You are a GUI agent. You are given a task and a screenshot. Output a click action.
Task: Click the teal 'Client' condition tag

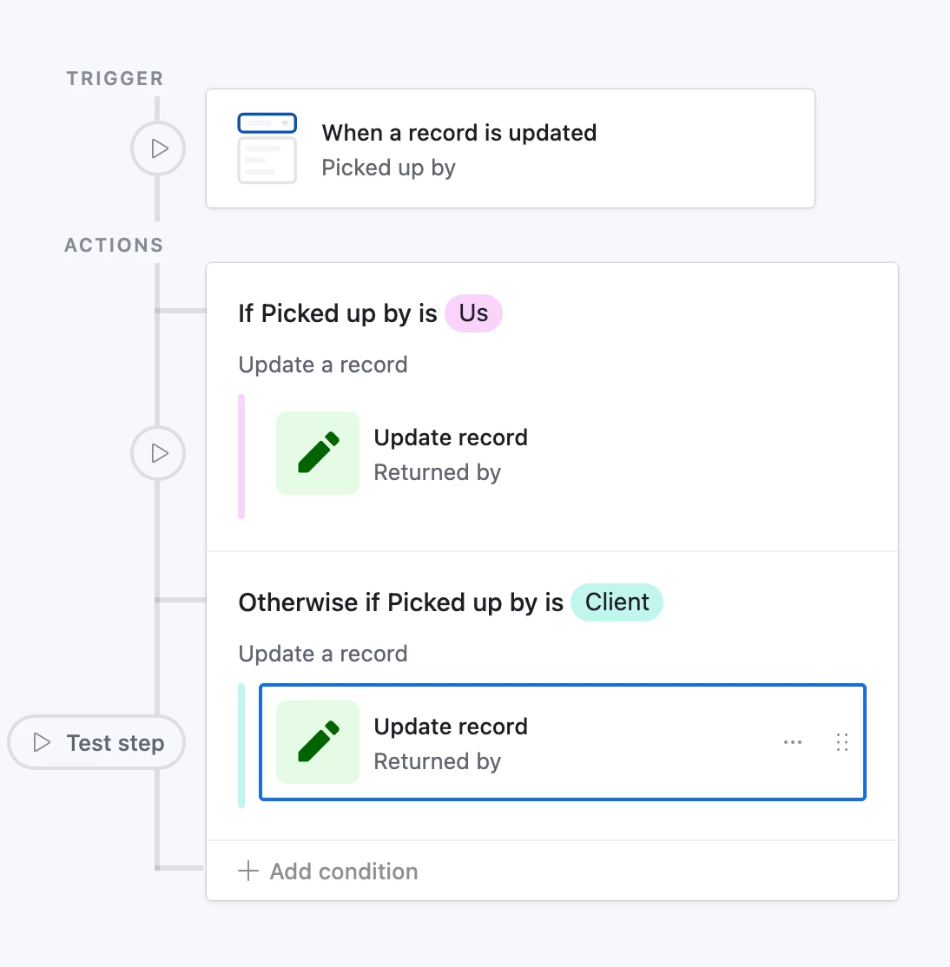pyautogui.click(x=617, y=602)
